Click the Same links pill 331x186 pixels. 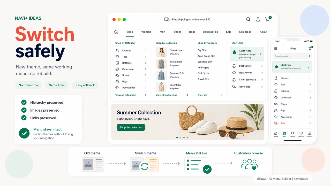click(x=57, y=85)
